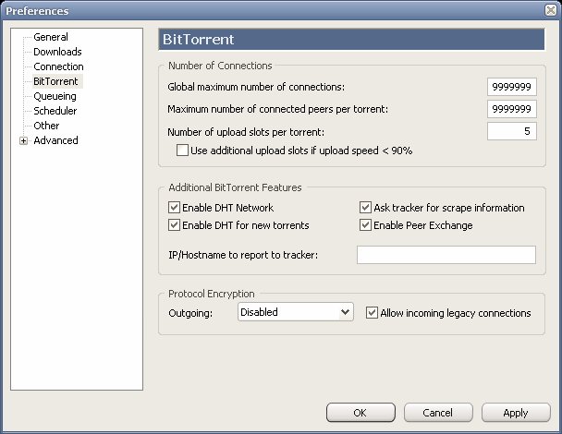
Task: Select the Advanced tree item
Action: pyautogui.click(x=55, y=140)
